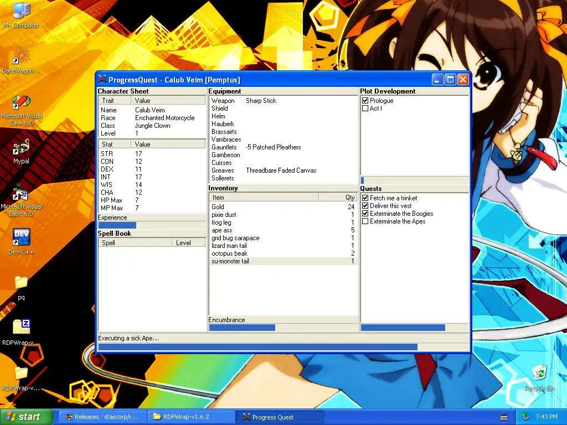Click the MP Max stat row
This screenshot has height=425, width=567.
coord(152,208)
